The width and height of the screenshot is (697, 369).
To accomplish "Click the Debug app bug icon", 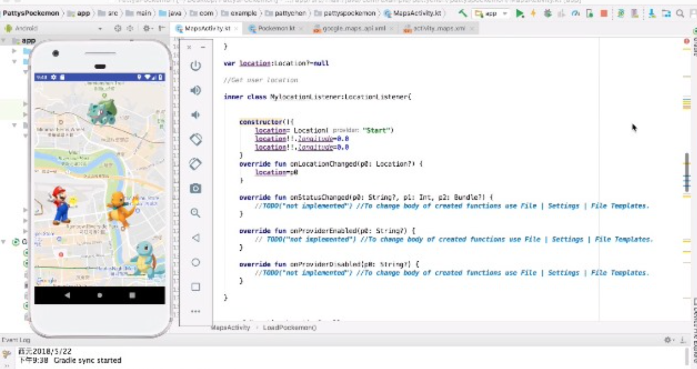I will point(547,13).
